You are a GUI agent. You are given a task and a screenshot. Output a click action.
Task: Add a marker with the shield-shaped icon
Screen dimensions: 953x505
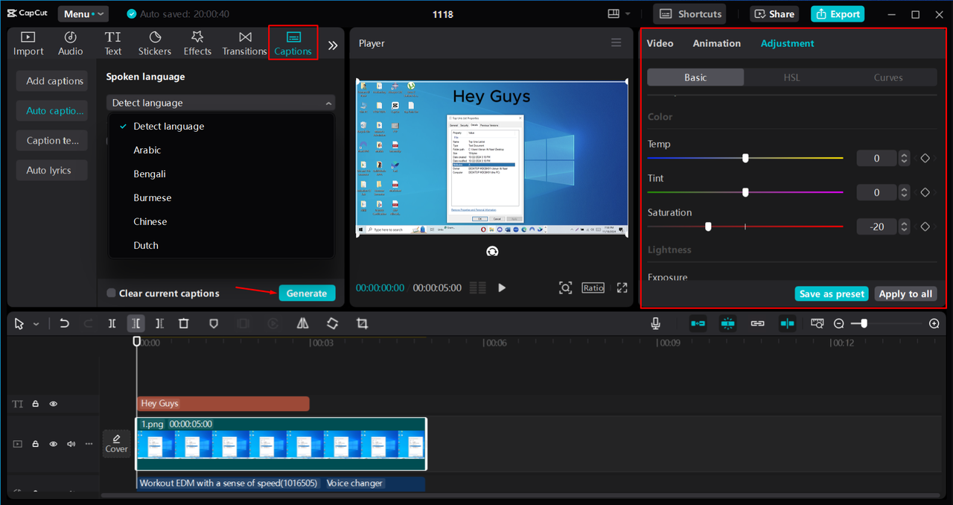[x=214, y=323]
